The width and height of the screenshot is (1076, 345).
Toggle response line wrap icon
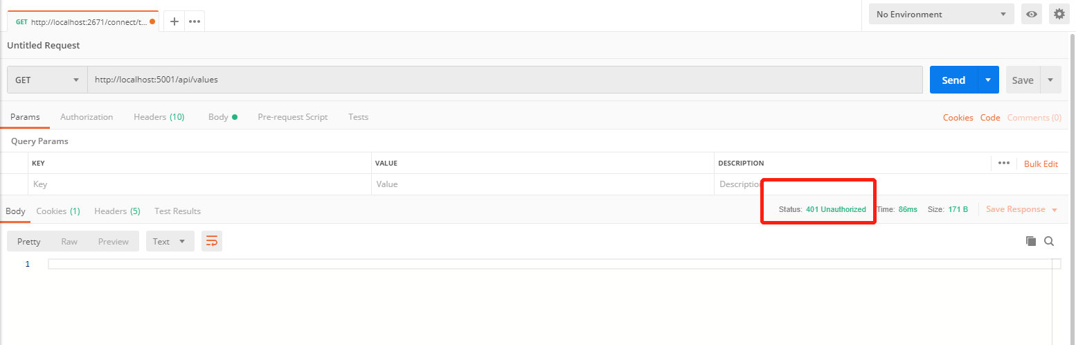[x=212, y=241]
